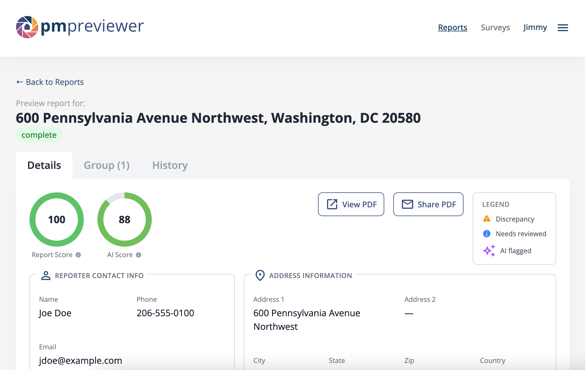
Task: Click the Discrepancy warning triangle icon
Action: pyautogui.click(x=487, y=219)
